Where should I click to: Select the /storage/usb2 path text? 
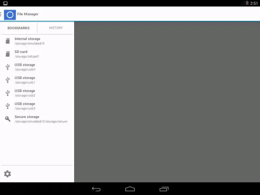pyautogui.click(x=25, y=96)
